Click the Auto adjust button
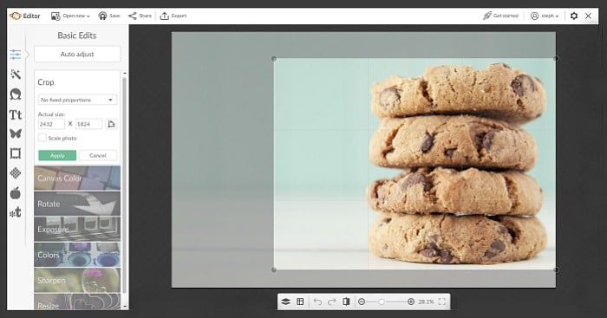607x318 pixels. (x=77, y=55)
